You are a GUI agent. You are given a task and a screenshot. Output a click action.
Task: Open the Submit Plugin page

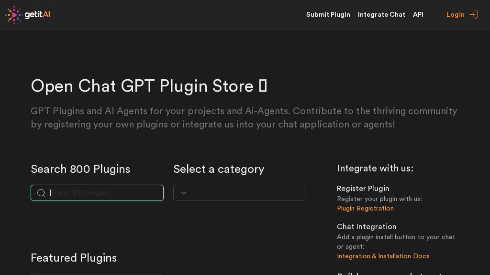328,15
